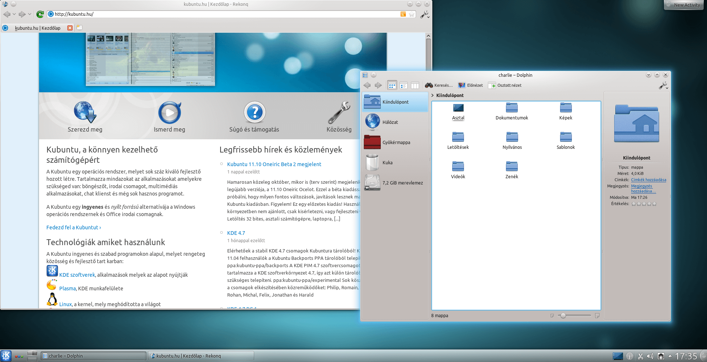Open the volume icon in system tray

[x=650, y=356]
